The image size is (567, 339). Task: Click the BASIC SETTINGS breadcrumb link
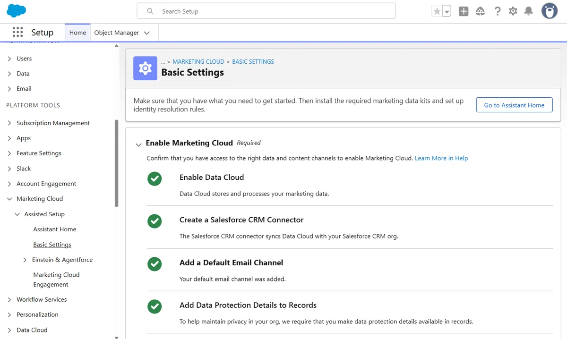coord(253,61)
